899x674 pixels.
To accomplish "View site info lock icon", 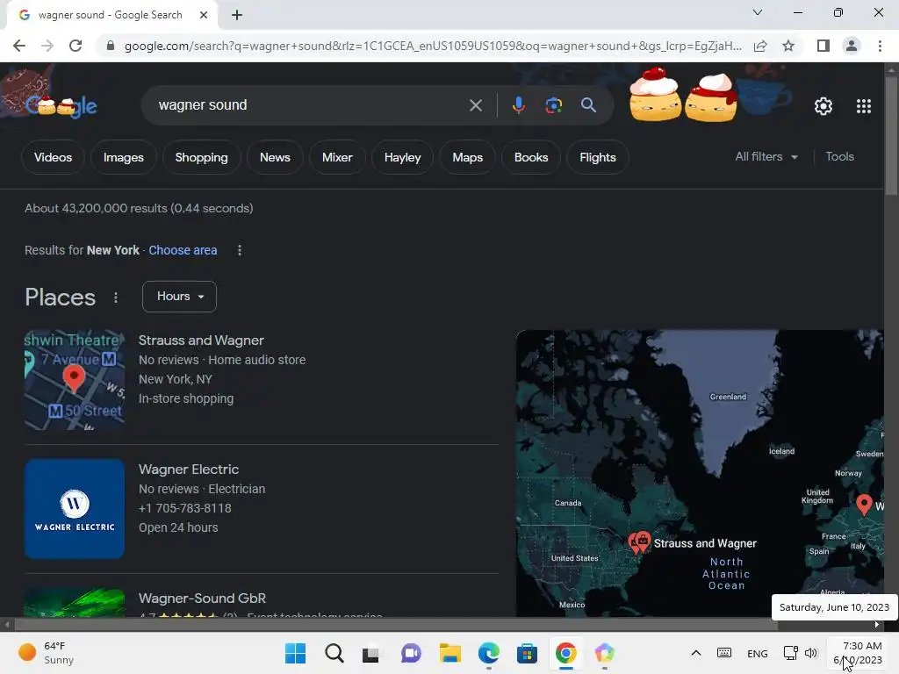I will (x=111, y=46).
